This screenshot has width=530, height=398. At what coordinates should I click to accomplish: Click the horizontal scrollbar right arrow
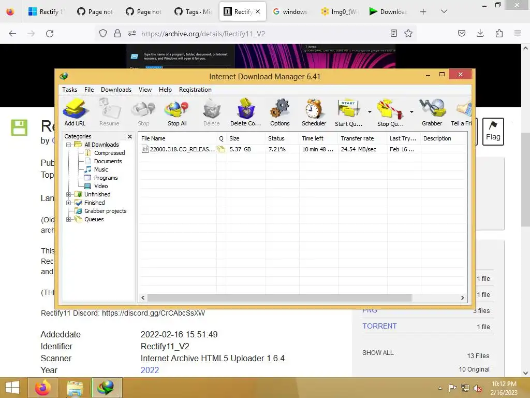[462, 298]
